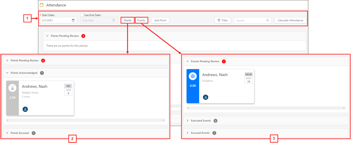This screenshot has height=143, width=351.
Task: Open the Start Date calendar picker icon
Action: coord(73,20)
